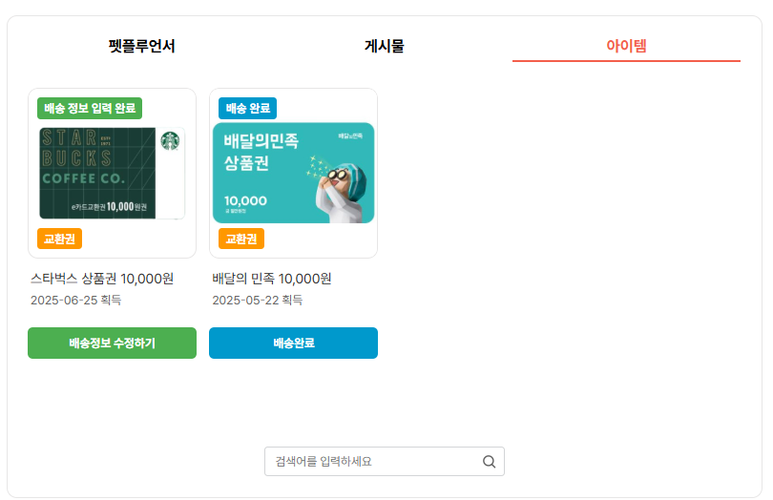Click the 교환권 tag on the 배달의민족 card

(241, 239)
